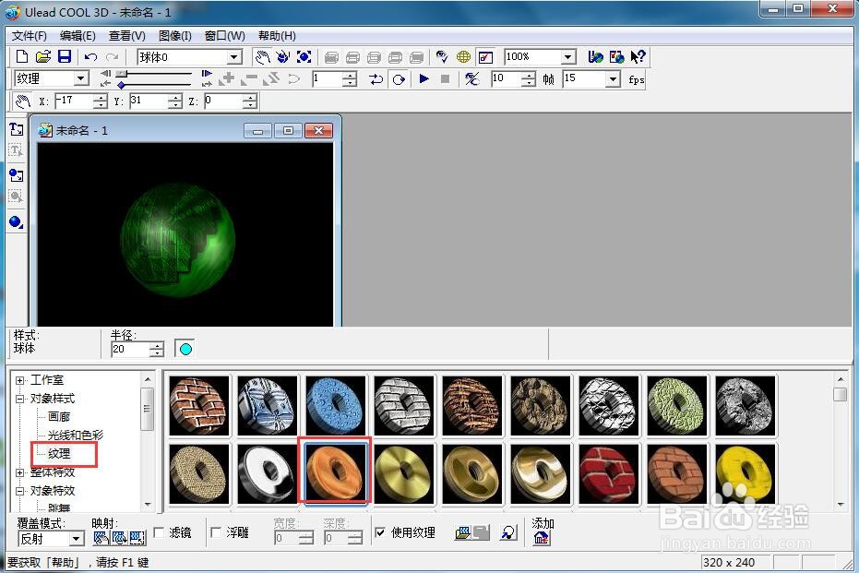Click the hand icon beside X field
Screen dimensions: 859x573
coord(22,101)
